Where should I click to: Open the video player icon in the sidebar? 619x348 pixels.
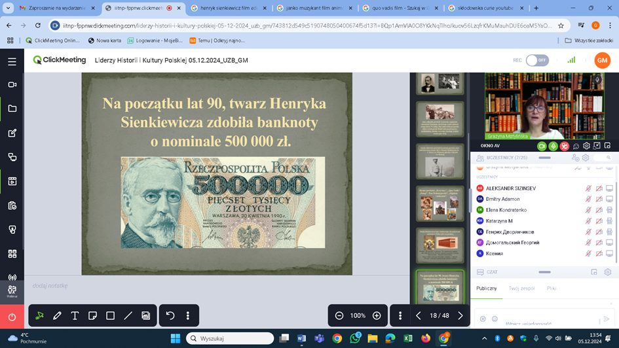point(12,181)
